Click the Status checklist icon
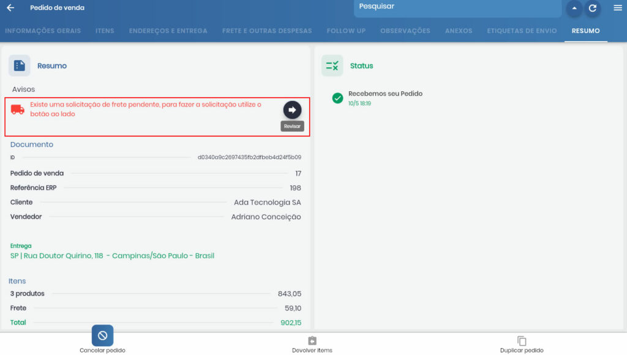The image size is (627, 355). (x=332, y=65)
